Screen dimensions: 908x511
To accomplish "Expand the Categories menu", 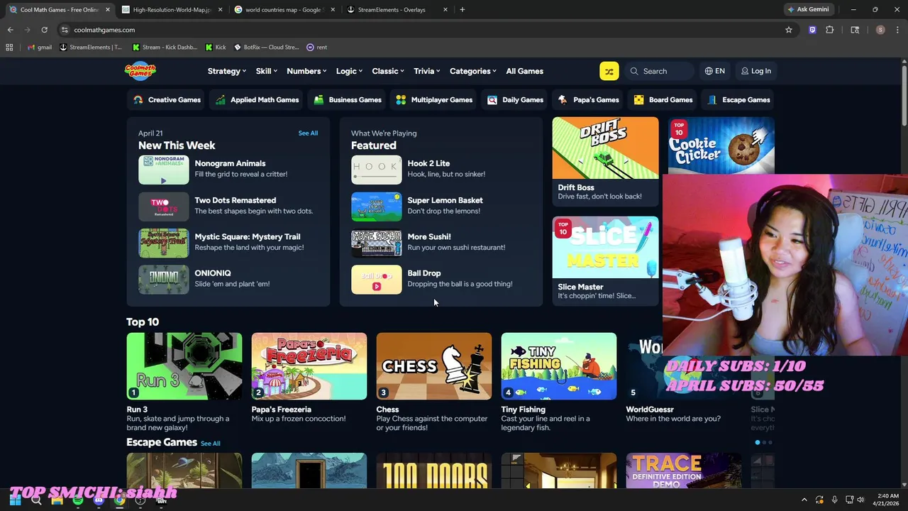I will [x=473, y=71].
